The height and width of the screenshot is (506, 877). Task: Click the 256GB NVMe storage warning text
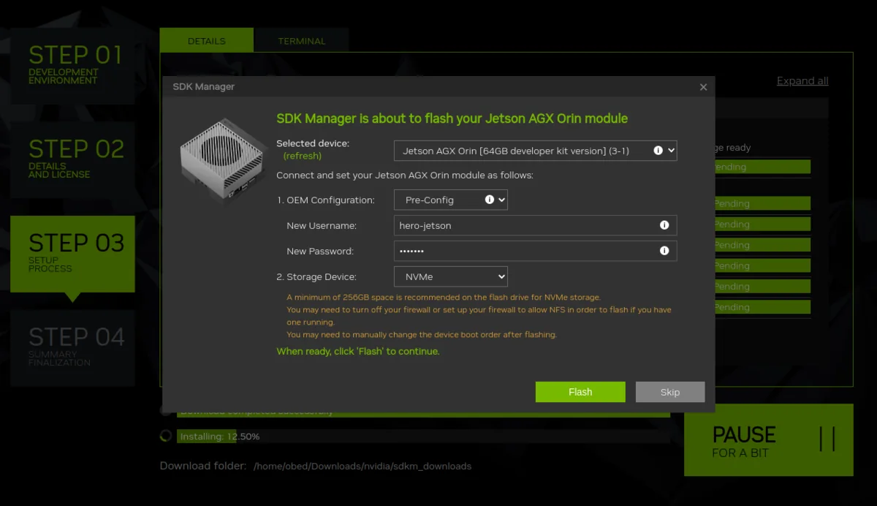coord(444,298)
